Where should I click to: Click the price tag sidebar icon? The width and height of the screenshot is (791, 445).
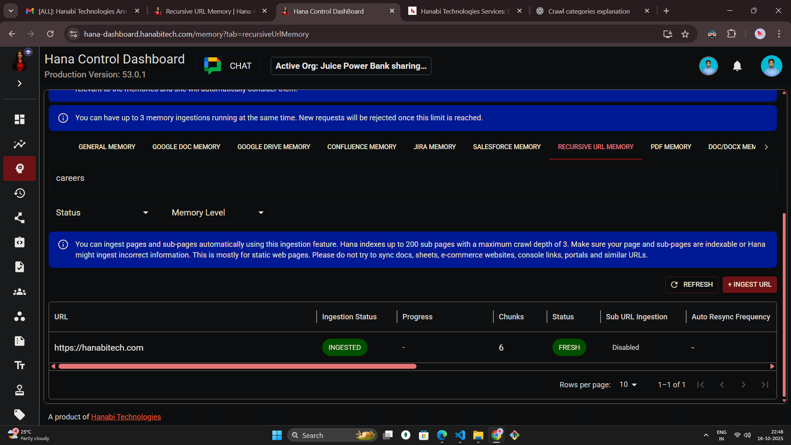coord(19,414)
